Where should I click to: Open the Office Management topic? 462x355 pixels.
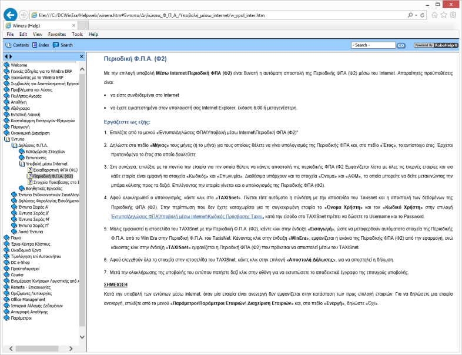click(28, 300)
